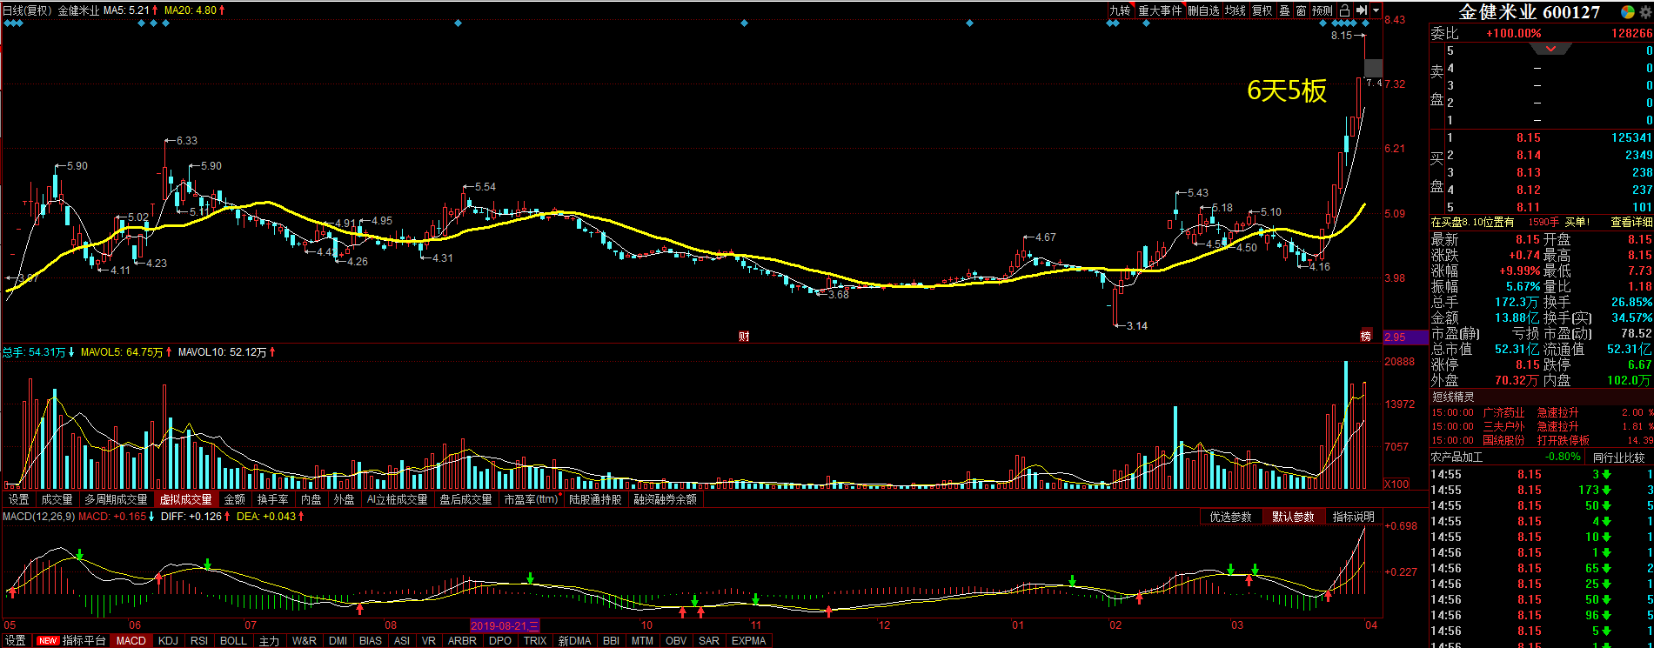The image size is (1654, 648).
Task: Open the dropdown arrow in chart toolbar
Action: [1376, 10]
